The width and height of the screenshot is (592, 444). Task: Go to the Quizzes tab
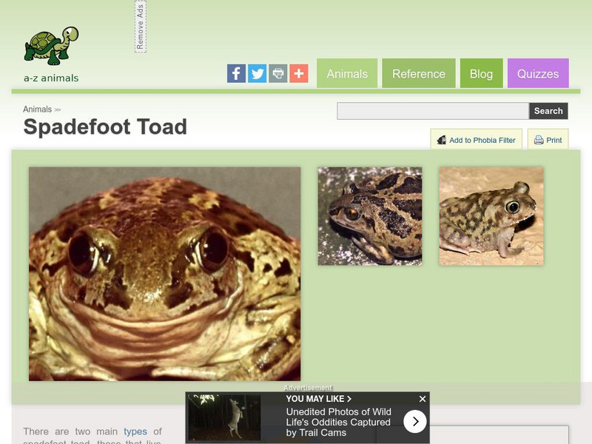[x=538, y=73]
